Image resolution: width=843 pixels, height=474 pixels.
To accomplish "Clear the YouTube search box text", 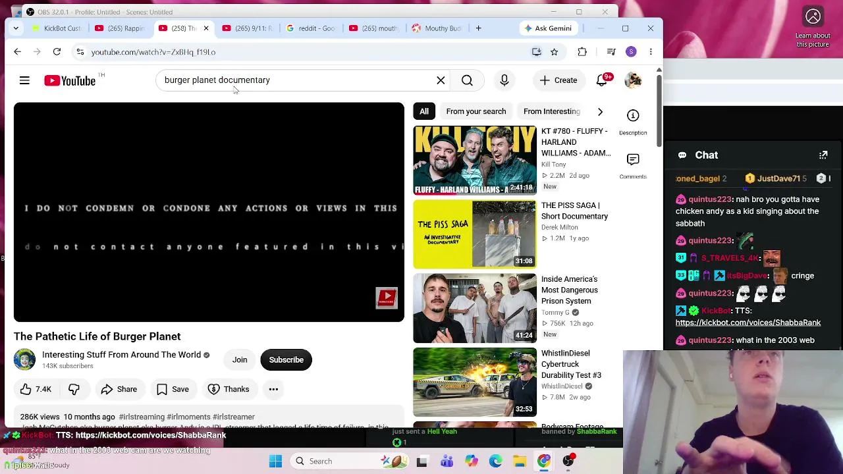I will coord(441,80).
